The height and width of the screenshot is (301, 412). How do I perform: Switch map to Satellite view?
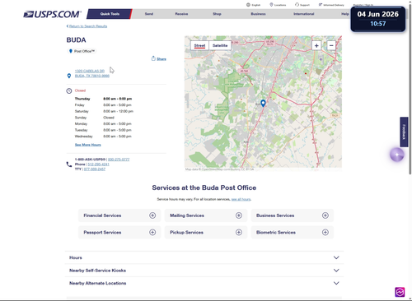220,45
